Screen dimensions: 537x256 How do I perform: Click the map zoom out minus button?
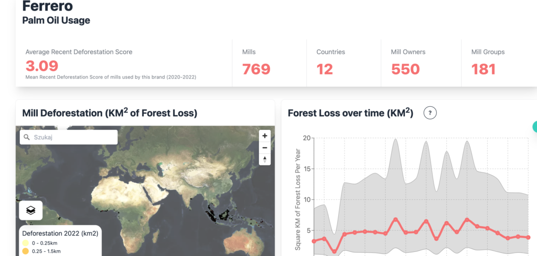[x=265, y=148]
